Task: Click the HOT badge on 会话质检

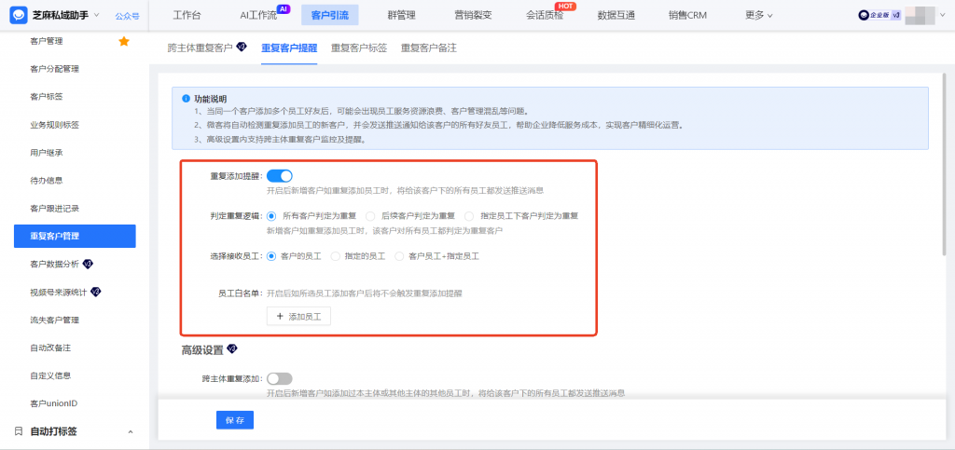Action: click(x=565, y=7)
